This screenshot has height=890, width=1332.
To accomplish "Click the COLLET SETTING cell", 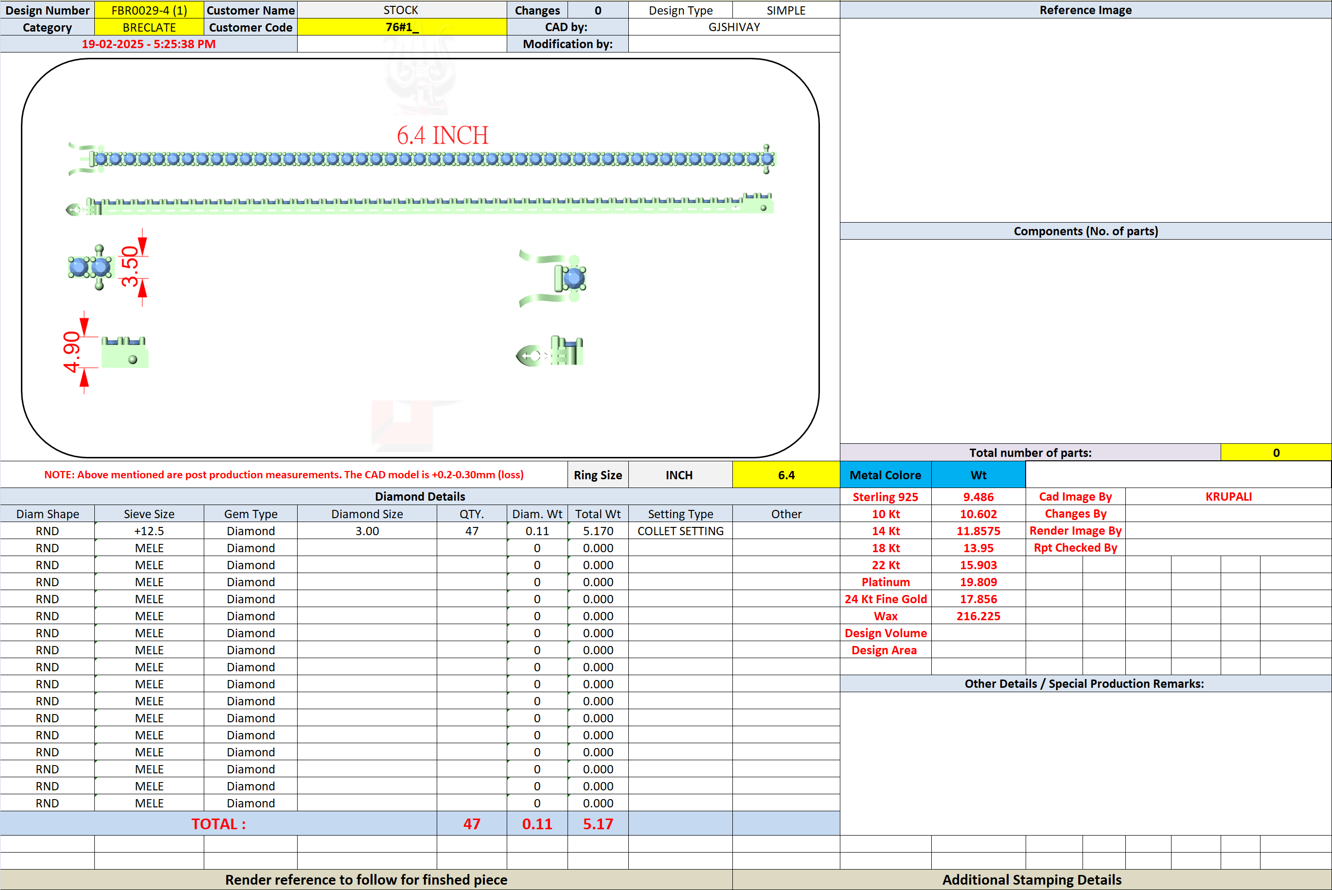I will click(680, 531).
